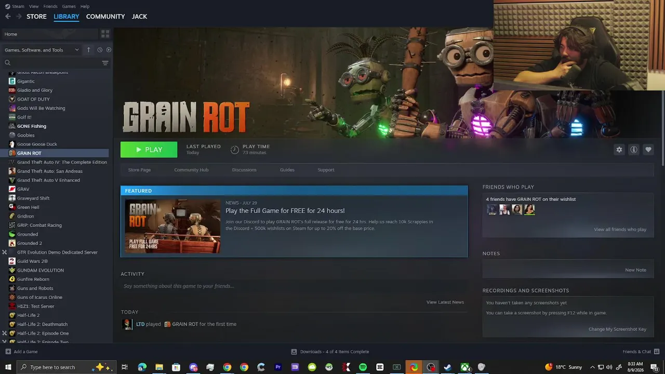Click Change My Screenshot Key
The image size is (665, 374).
(x=617, y=329)
